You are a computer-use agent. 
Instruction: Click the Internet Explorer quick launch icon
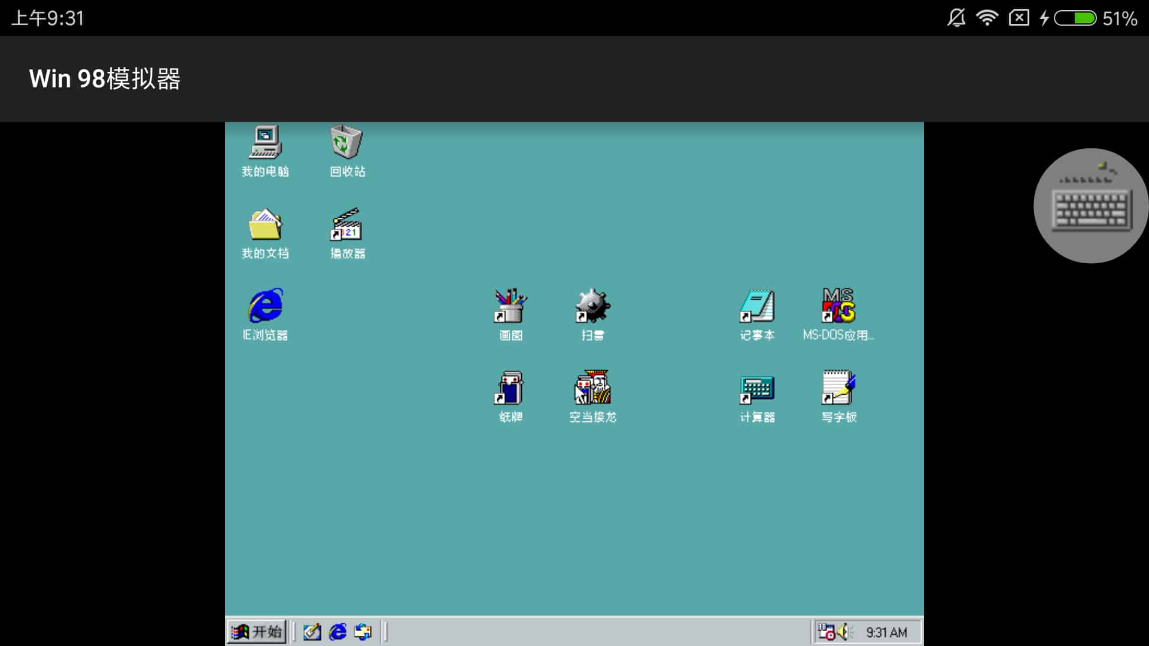(338, 632)
